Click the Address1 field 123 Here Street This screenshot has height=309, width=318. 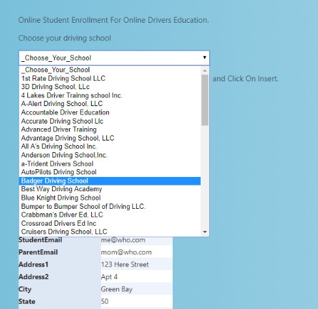coord(137,265)
